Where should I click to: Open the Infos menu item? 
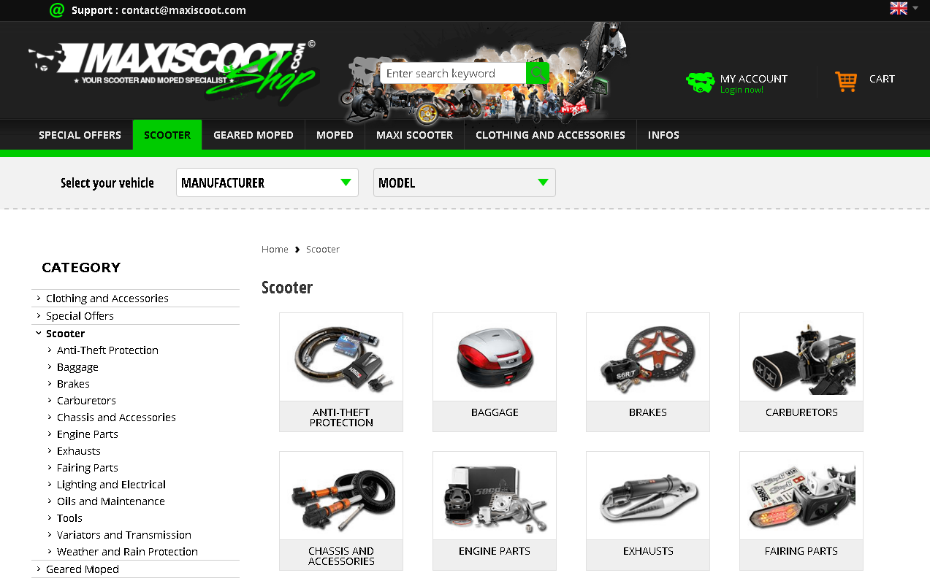663,135
